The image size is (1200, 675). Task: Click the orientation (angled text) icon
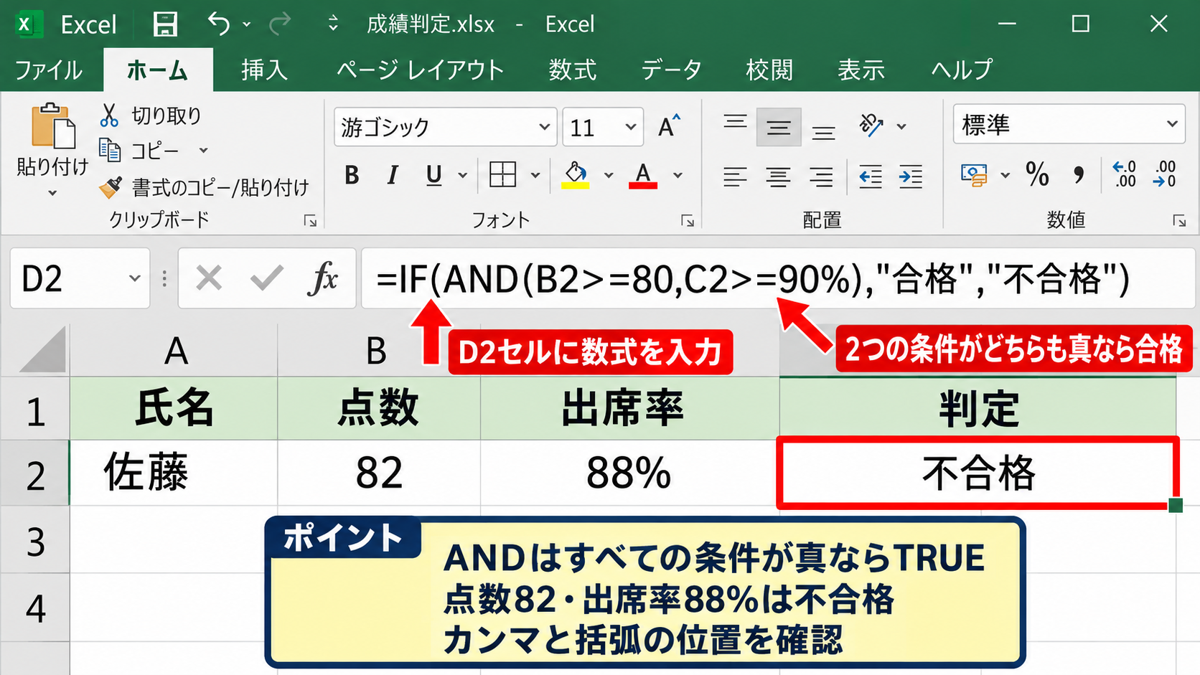pos(871,126)
